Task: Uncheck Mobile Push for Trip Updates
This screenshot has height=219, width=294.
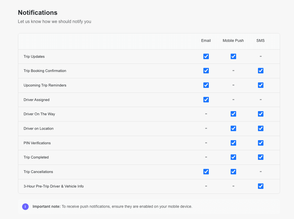Action: [x=233, y=56]
